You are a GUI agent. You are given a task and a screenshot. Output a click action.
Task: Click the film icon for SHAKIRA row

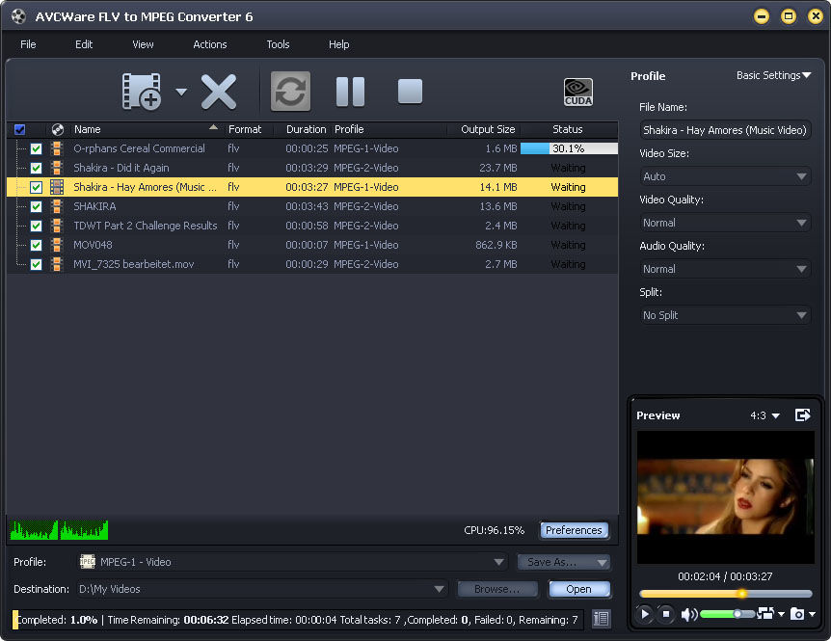(57, 206)
